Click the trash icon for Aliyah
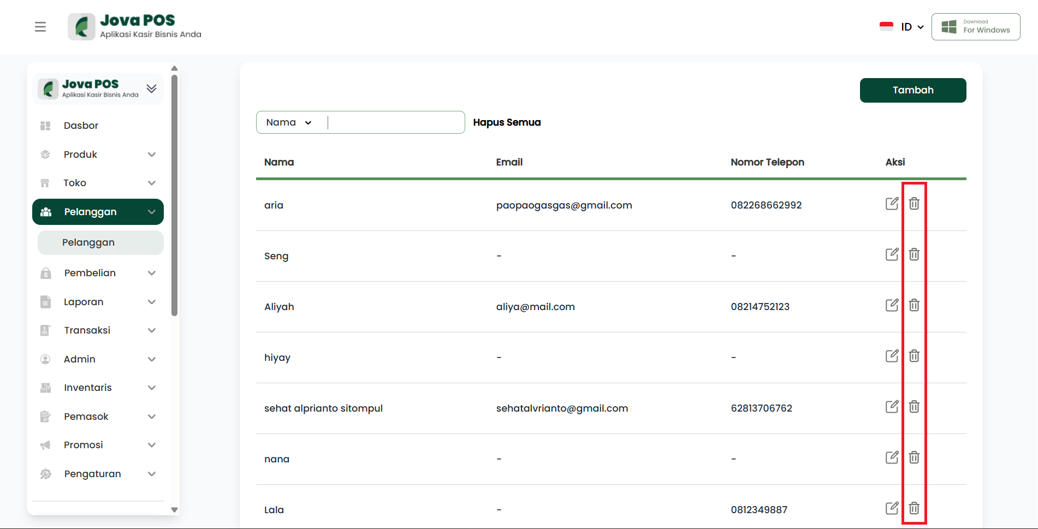 click(x=914, y=305)
